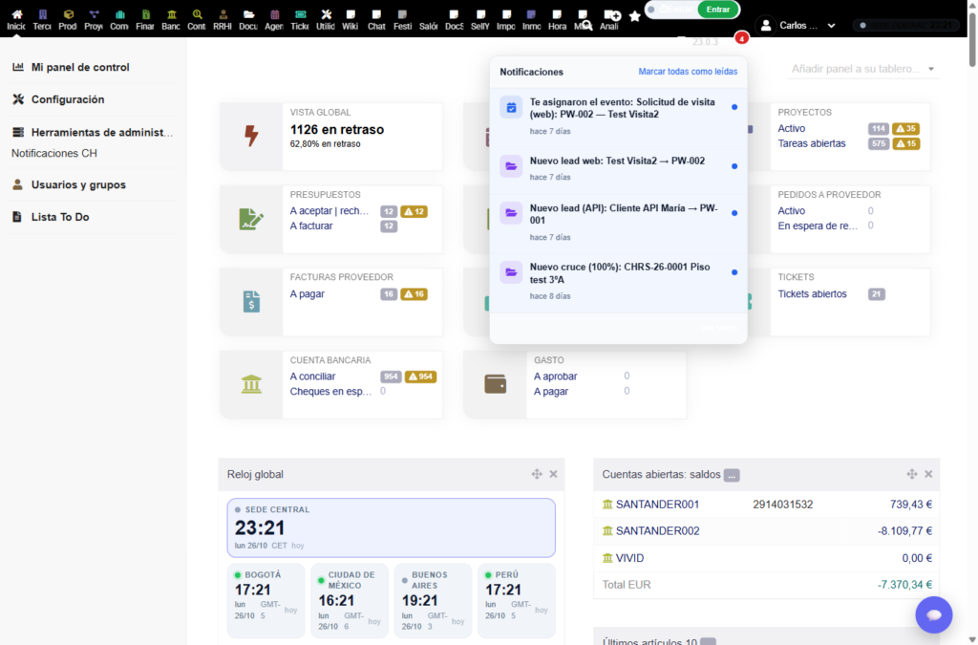978x645 pixels.
Task: Open the RRHH module icon
Action: click(223, 14)
